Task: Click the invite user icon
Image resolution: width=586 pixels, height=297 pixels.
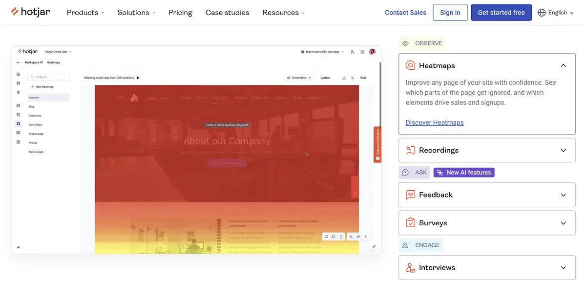Action: [x=353, y=52]
